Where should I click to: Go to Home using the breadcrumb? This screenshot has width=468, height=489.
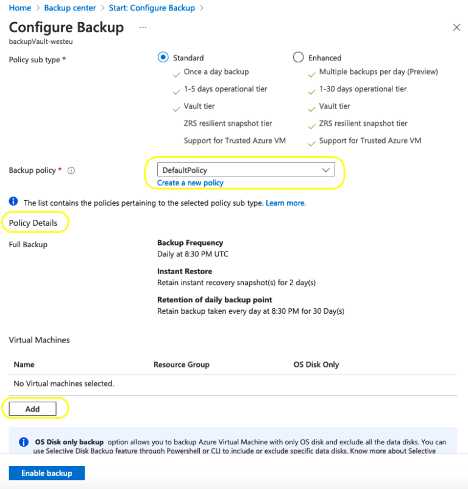click(20, 7)
